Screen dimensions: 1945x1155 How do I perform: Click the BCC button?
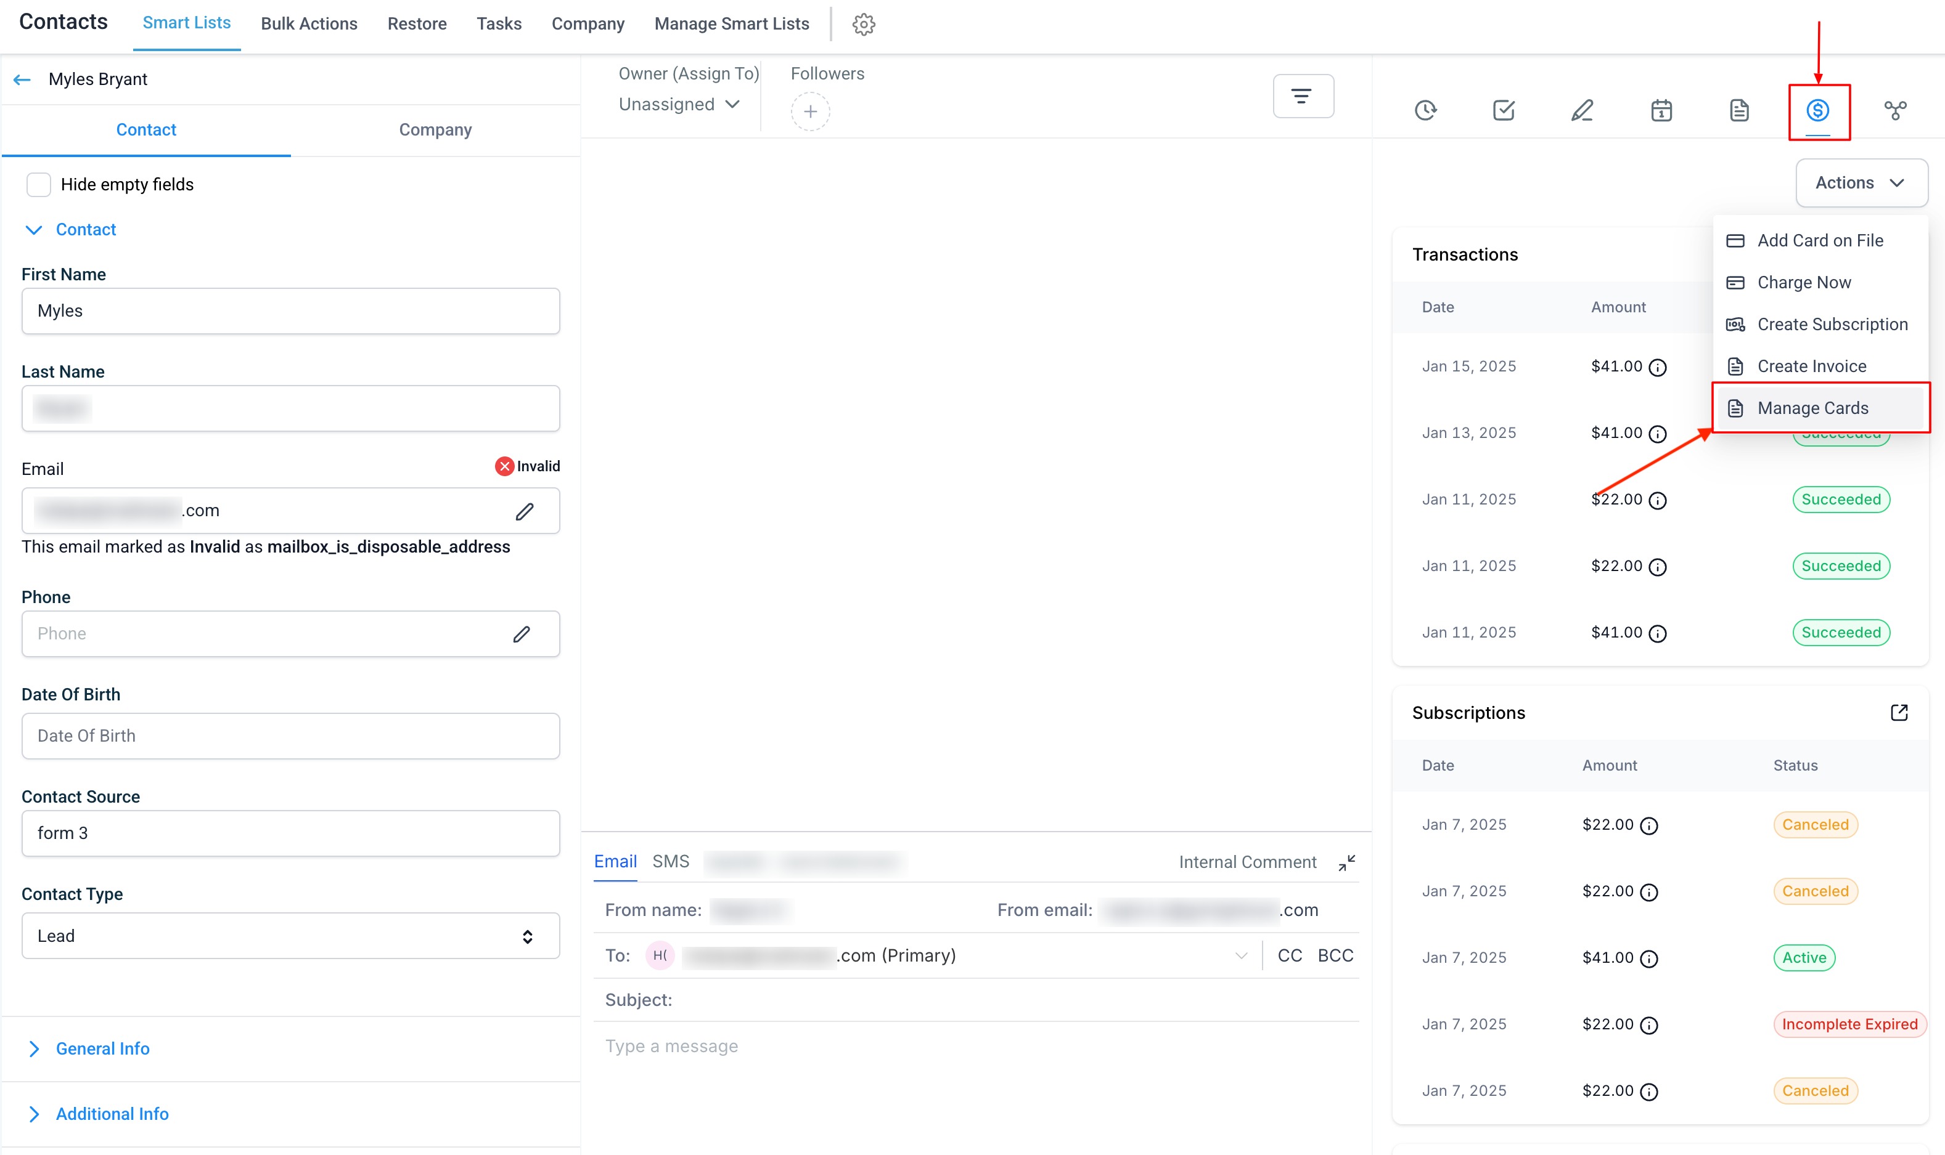(x=1335, y=956)
